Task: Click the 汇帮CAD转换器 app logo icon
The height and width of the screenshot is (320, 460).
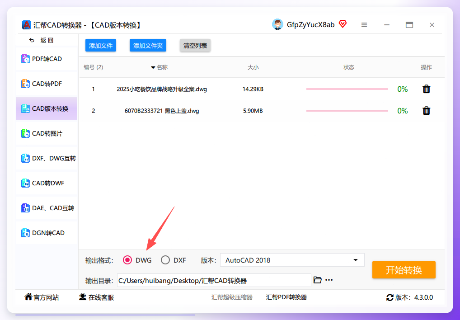Action: 26,25
